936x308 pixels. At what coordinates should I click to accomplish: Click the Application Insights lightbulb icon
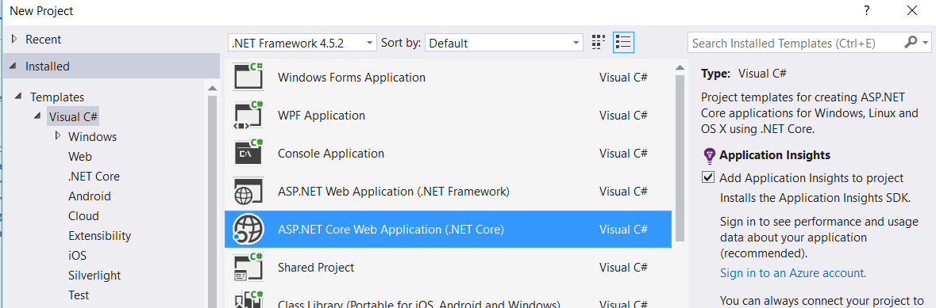point(709,156)
